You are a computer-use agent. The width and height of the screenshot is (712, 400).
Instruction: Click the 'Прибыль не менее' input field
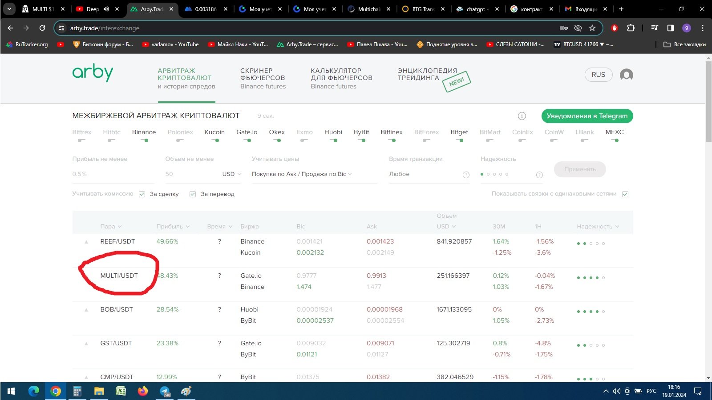tap(113, 174)
